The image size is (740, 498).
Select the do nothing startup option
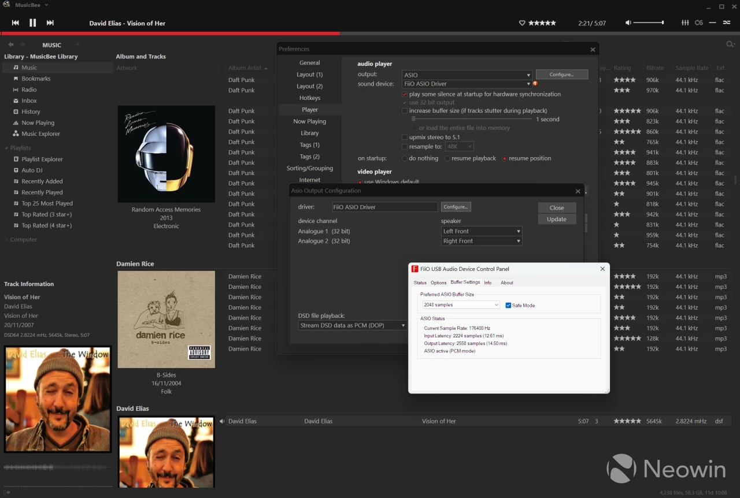pos(405,158)
